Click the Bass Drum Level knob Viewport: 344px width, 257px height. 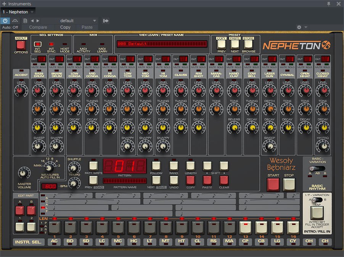(38, 91)
